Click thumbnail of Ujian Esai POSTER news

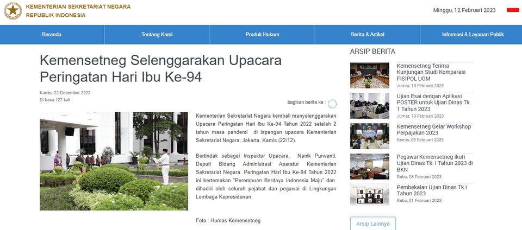(x=370, y=106)
